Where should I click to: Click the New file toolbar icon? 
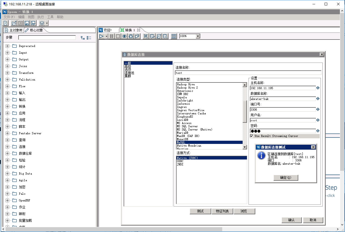[5, 23]
